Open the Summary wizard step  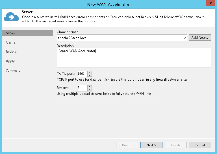tap(13, 70)
